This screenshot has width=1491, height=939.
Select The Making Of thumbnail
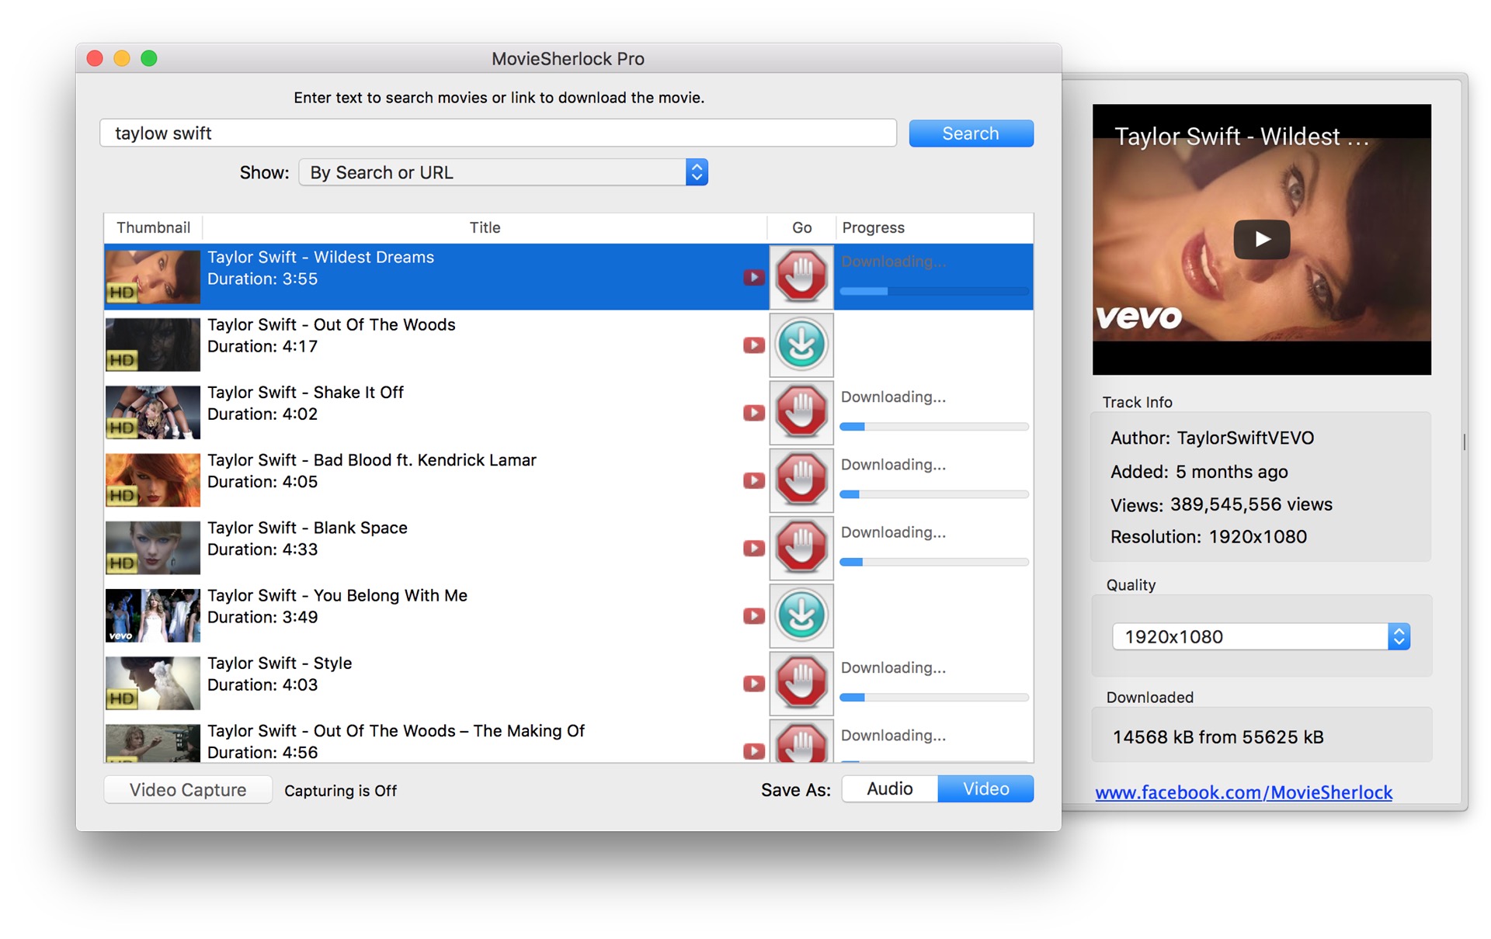[152, 743]
